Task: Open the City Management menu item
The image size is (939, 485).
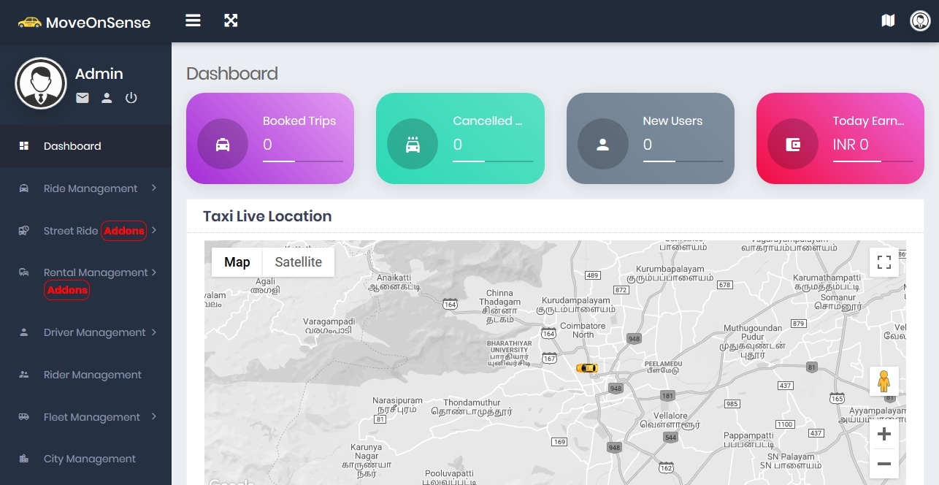Action: pos(85,459)
